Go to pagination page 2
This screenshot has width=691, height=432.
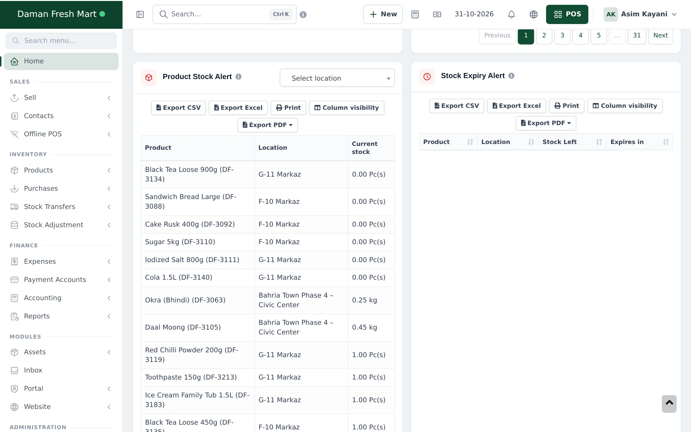point(544,36)
